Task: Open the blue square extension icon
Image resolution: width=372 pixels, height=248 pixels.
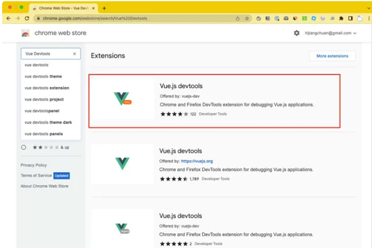Action: pyautogui.click(x=314, y=18)
